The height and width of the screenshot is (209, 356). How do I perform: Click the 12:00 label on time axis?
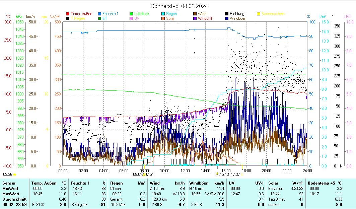coord(185,170)
